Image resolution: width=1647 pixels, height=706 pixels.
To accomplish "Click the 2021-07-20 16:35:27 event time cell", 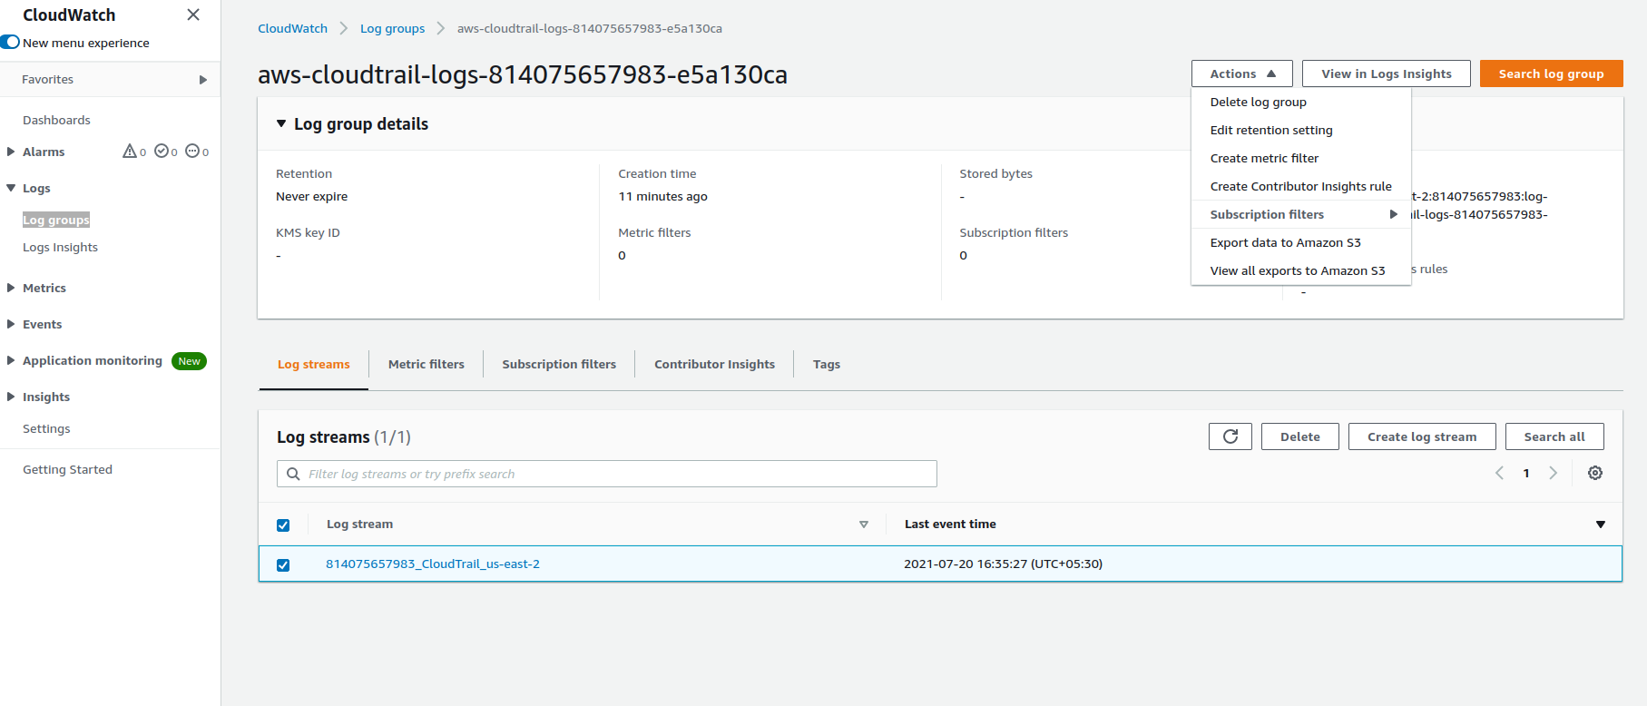I will [1003, 564].
